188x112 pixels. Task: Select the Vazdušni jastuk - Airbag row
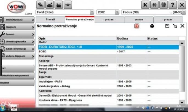point(108,86)
